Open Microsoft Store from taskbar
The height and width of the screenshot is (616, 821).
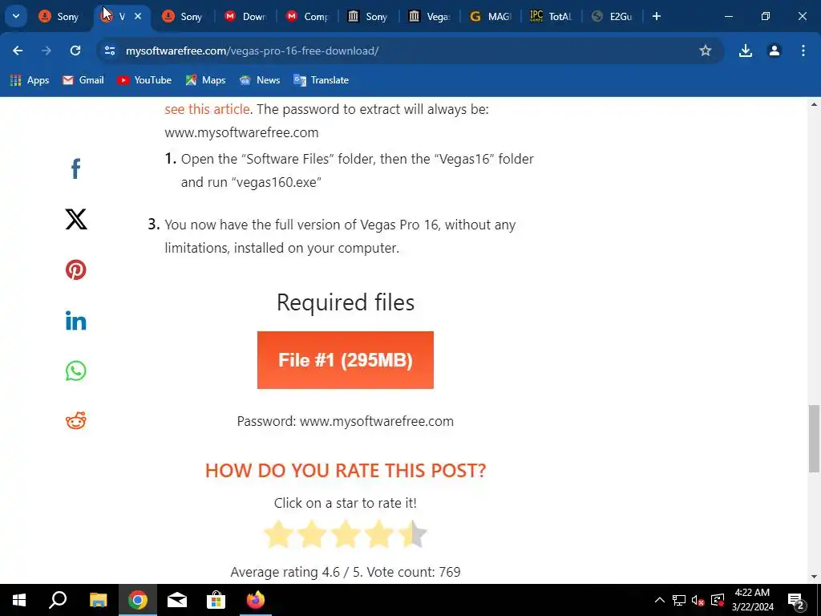(x=216, y=600)
